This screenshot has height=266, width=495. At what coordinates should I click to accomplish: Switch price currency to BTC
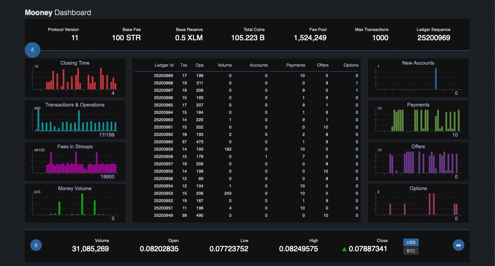411,251
